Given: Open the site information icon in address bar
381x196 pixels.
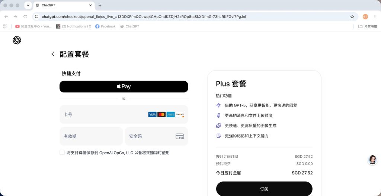Looking at the screenshot, I should tap(36, 17).
